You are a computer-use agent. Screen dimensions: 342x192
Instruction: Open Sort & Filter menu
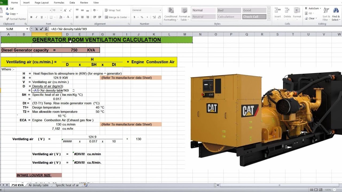[326, 14]
